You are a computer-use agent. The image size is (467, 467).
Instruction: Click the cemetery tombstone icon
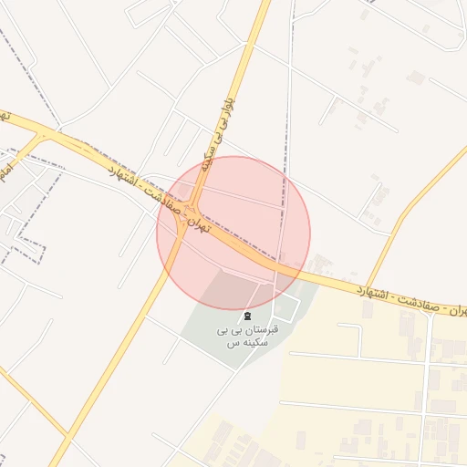pyautogui.click(x=247, y=316)
